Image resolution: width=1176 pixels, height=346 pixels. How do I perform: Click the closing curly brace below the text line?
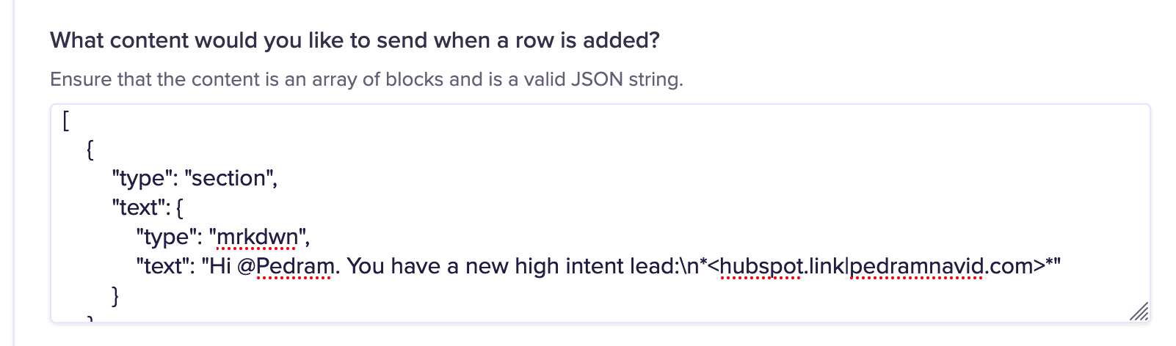pyautogui.click(x=115, y=295)
